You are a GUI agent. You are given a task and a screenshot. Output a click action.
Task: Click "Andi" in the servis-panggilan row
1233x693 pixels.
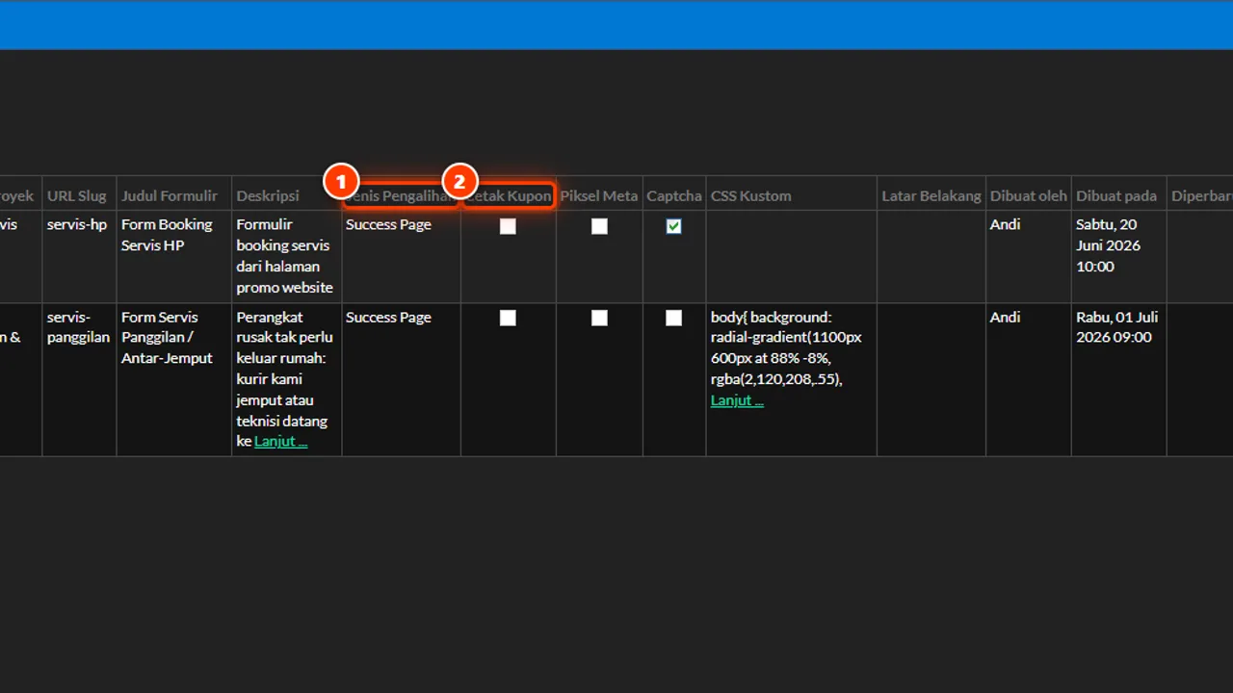pos(1005,317)
